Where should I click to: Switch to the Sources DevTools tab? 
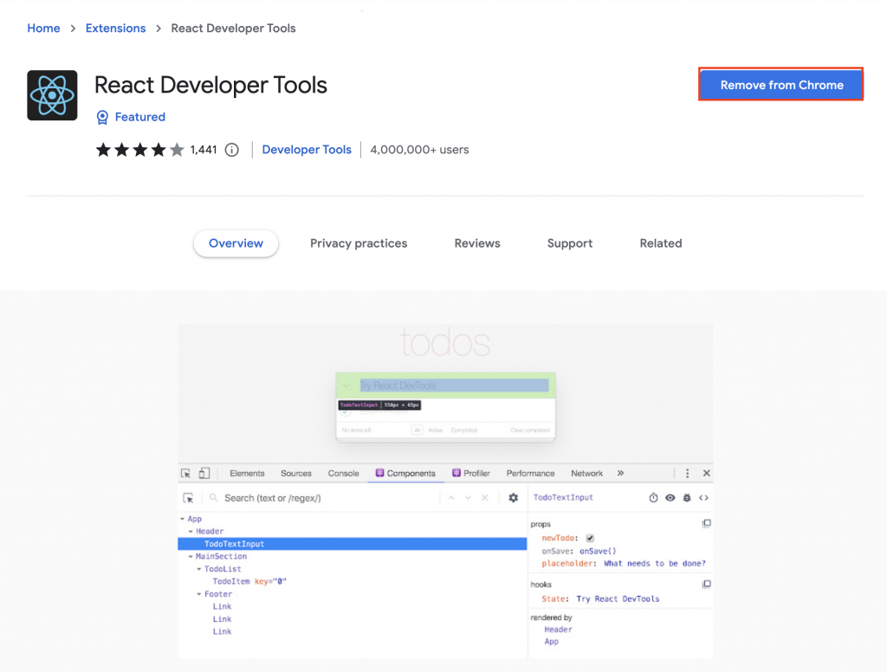296,474
